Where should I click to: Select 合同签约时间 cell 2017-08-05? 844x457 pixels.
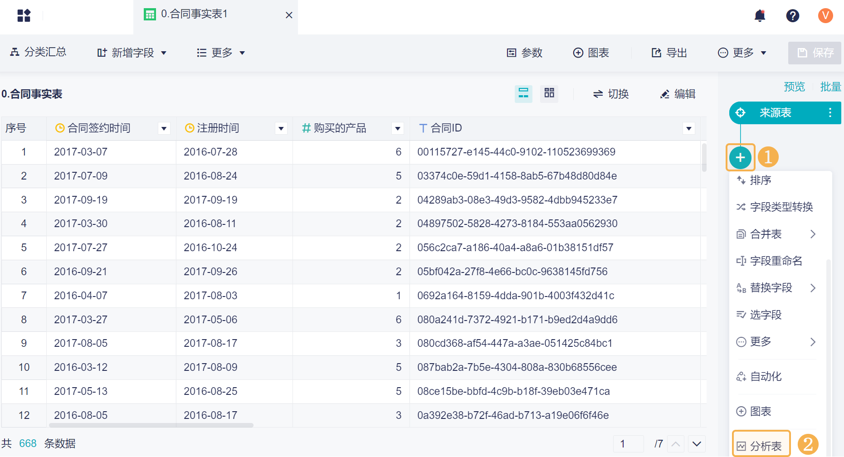pyautogui.click(x=111, y=343)
